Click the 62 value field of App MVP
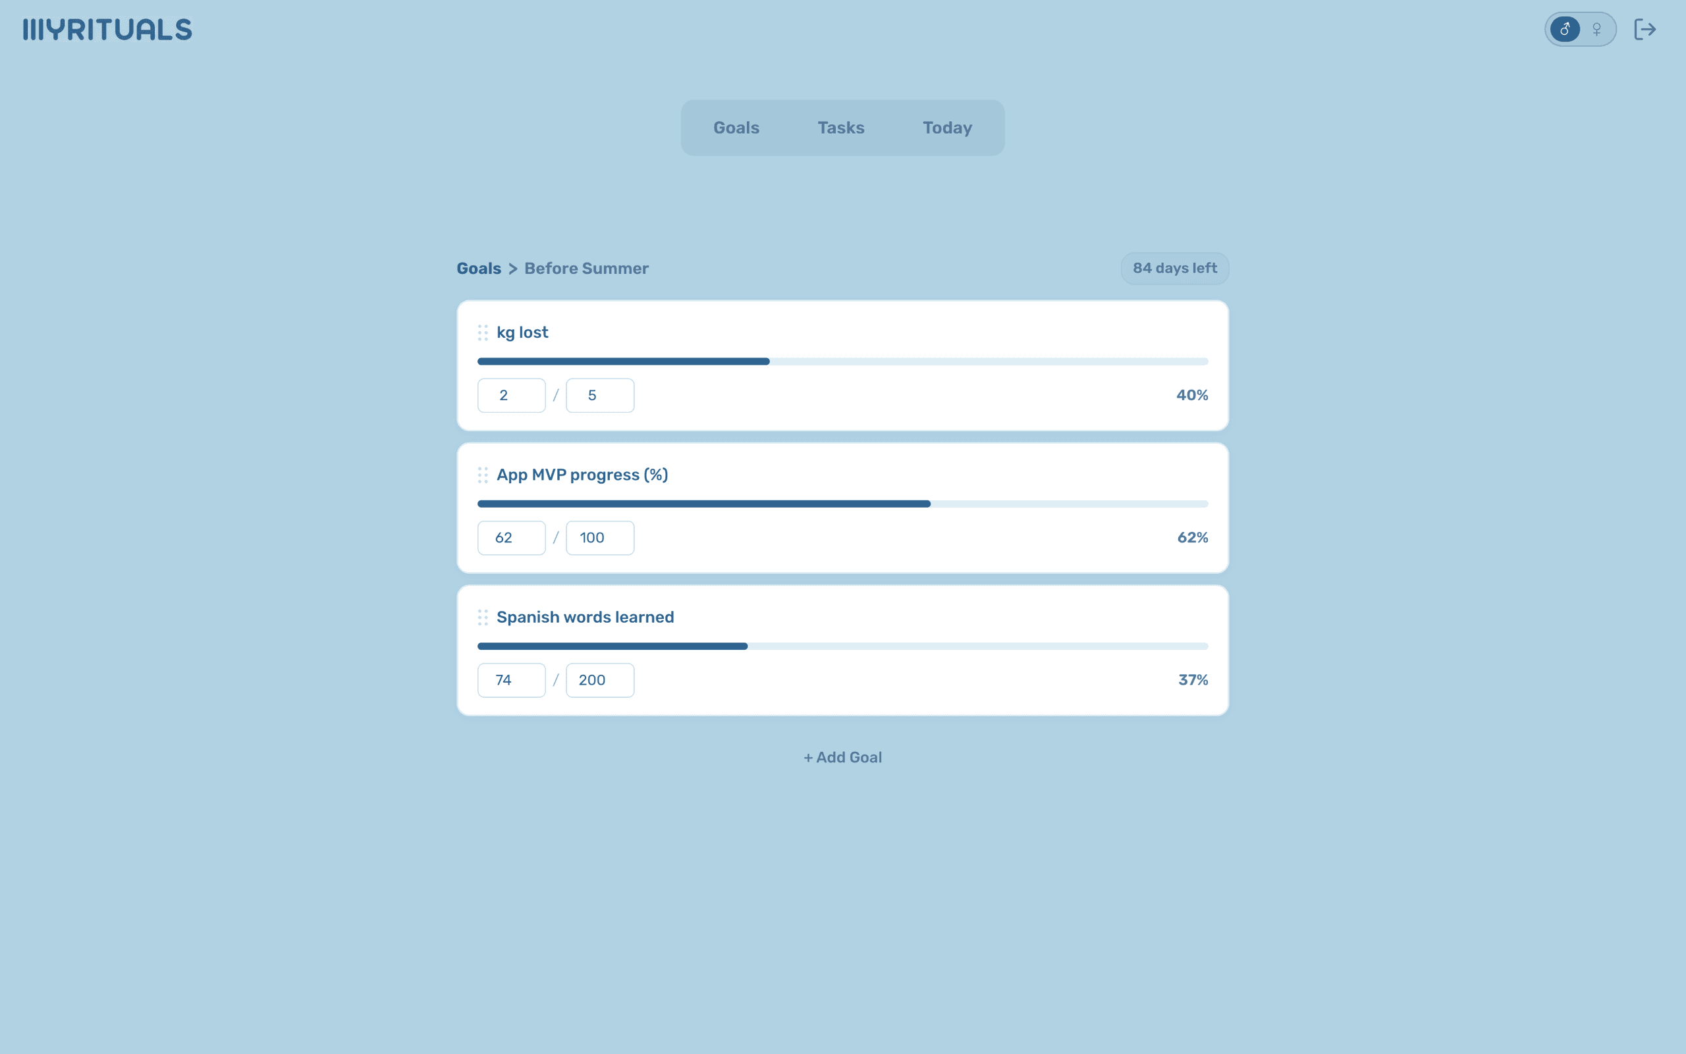Screen dimensions: 1686x1054 click(510, 537)
